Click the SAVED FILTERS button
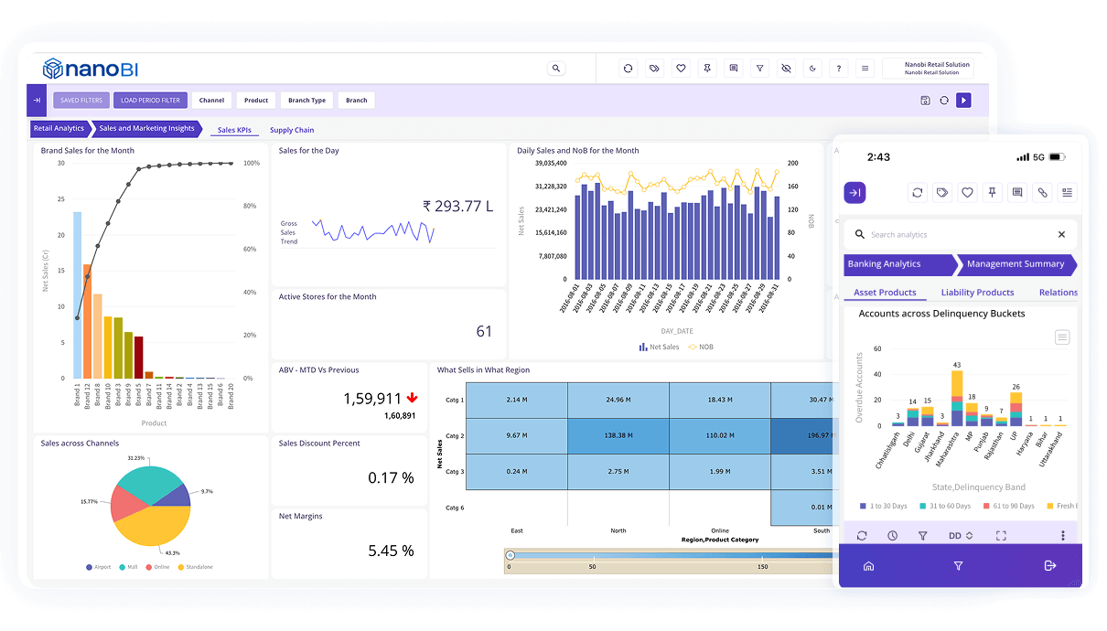1107x631 pixels. pyautogui.click(x=81, y=101)
